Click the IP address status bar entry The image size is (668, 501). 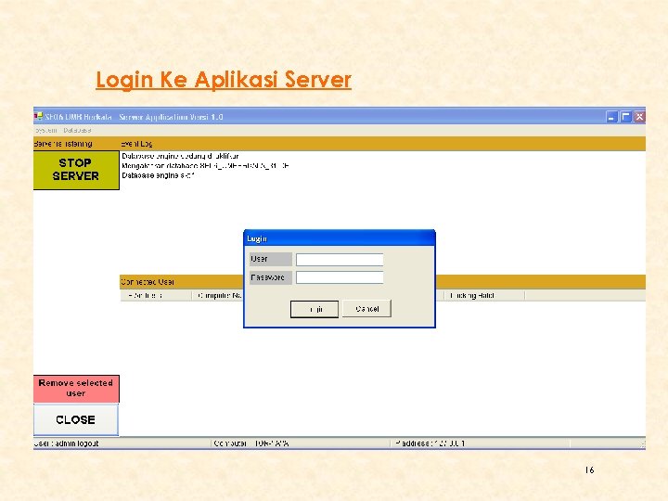pyautogui.click(x=430, y=443)
